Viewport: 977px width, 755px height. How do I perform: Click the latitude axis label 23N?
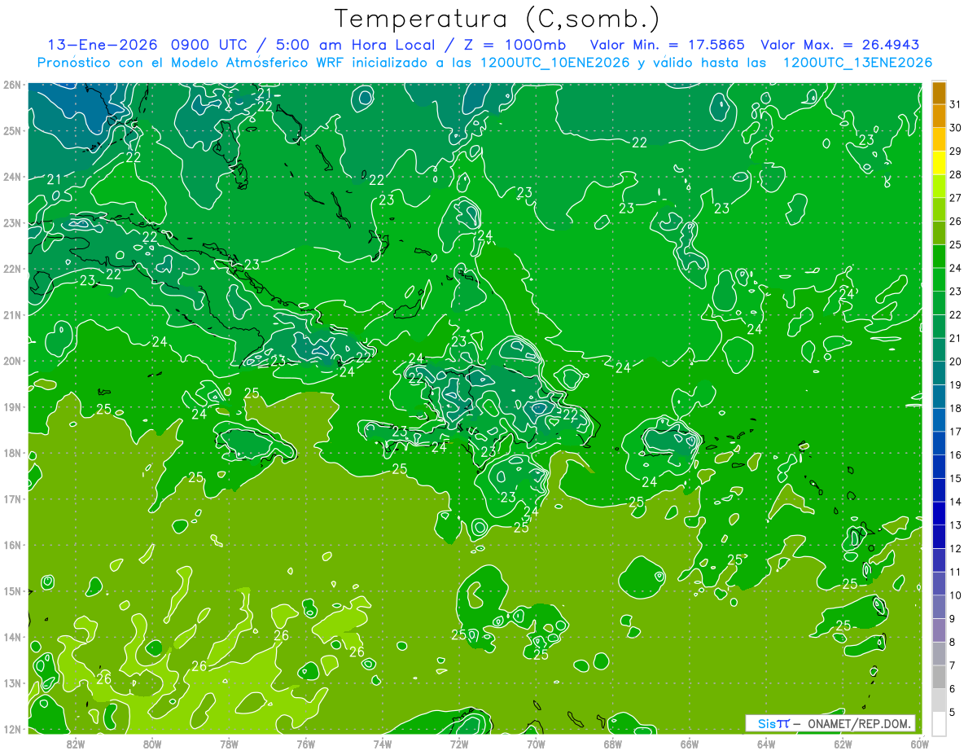(x=11, y=222)
